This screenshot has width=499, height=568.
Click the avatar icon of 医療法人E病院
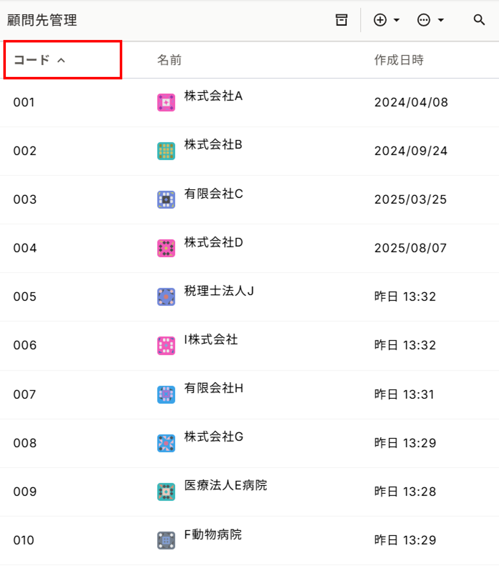pos(166,492)
